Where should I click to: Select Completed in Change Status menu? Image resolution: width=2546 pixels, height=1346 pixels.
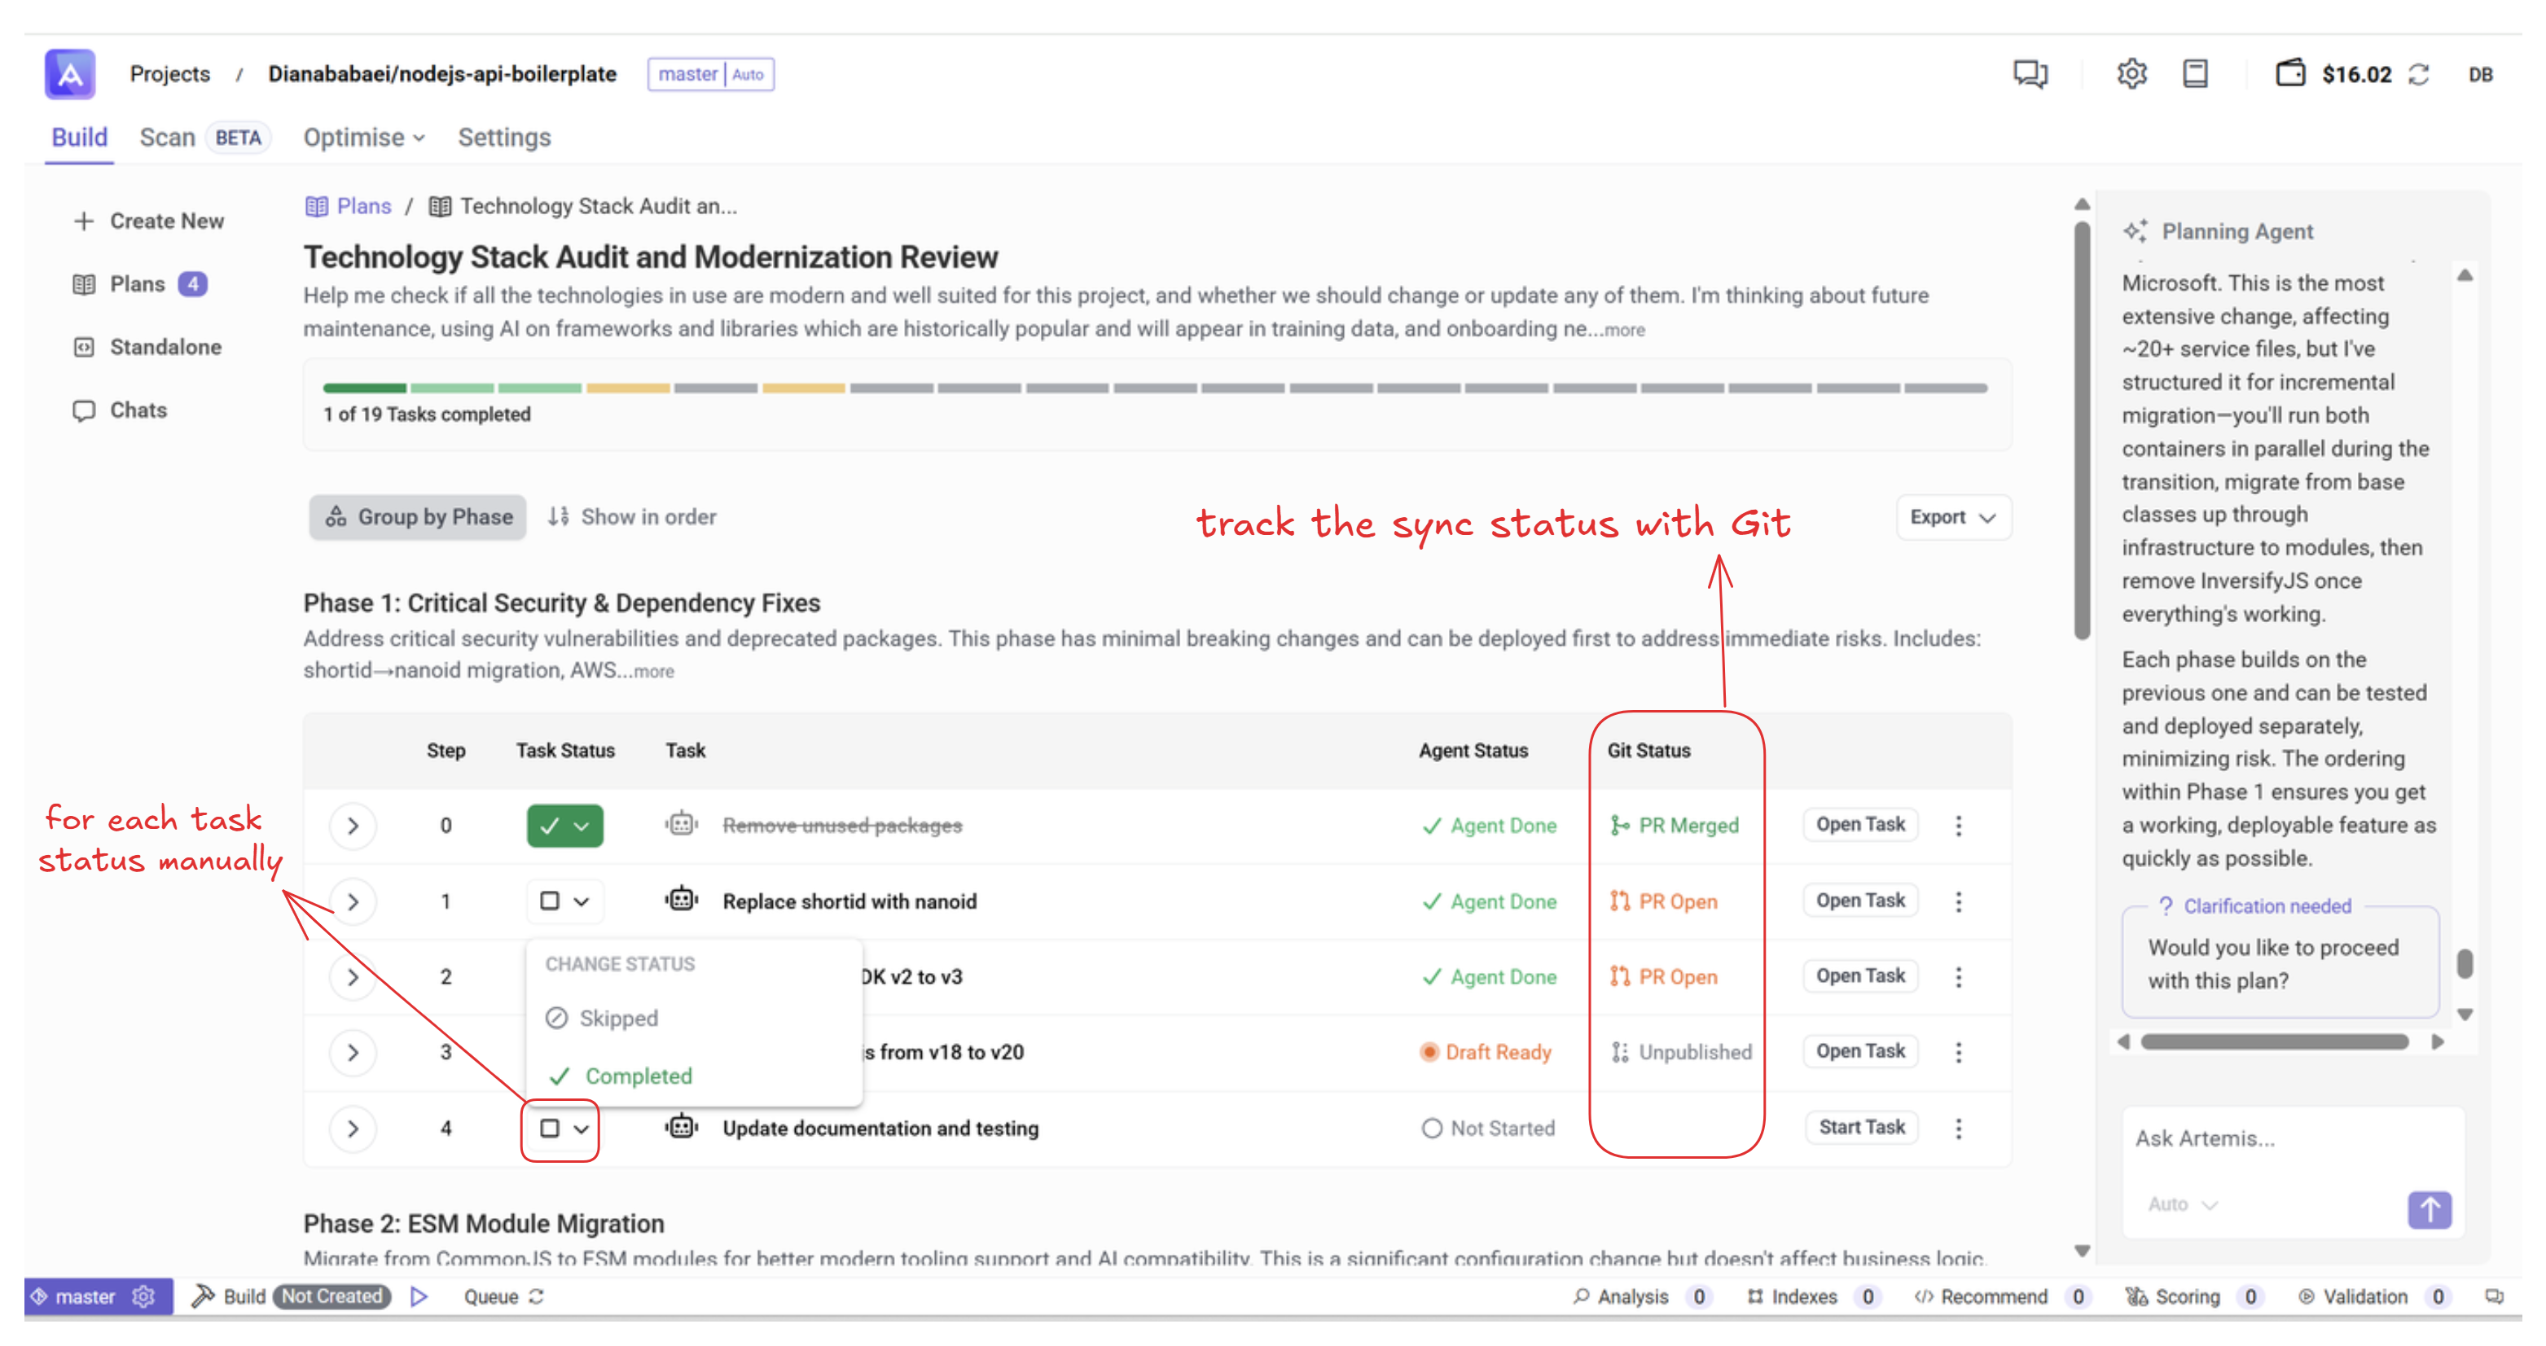[x=638, y=1075]
